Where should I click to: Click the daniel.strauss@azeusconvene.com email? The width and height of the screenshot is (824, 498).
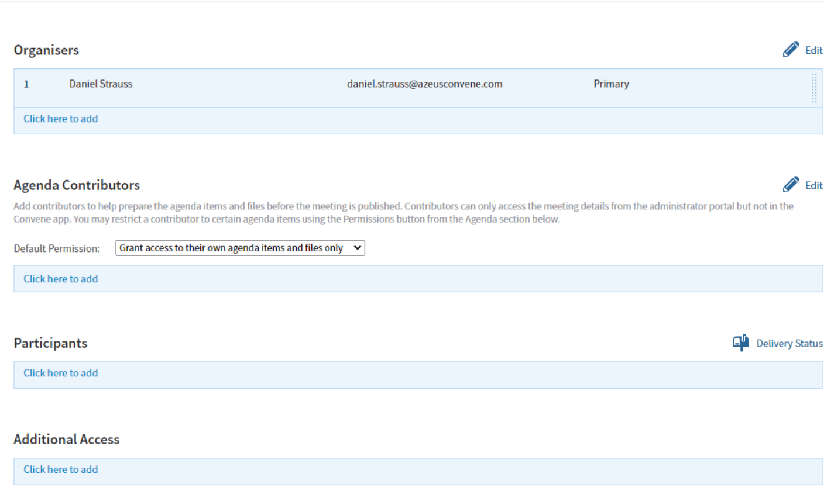[x=424, y=84]
